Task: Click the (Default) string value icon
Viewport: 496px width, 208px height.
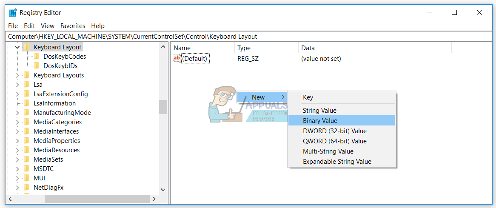Action: pyautogui.click(x=177, y=59)
